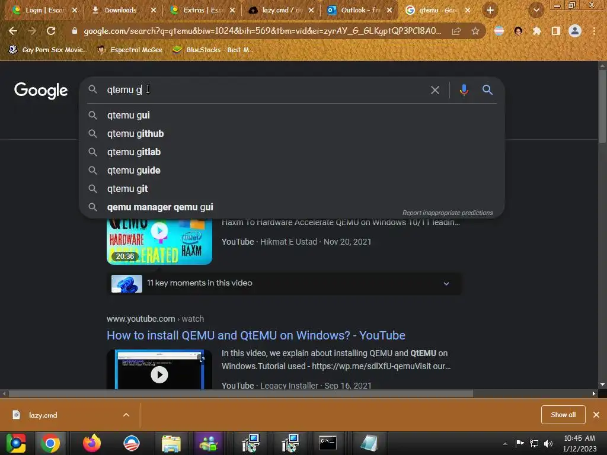Open 'How to install QEMU and QtEMU' link
Viewport: 607px width, 455px height.
[x=256, y=335]
